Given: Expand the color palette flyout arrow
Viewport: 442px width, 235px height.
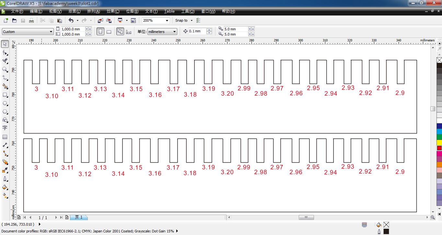Looking at the screenshot, I should (x=439, y=43).
